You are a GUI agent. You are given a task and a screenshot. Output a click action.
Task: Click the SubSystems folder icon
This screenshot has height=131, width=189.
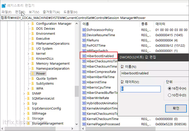click(33, 84)
